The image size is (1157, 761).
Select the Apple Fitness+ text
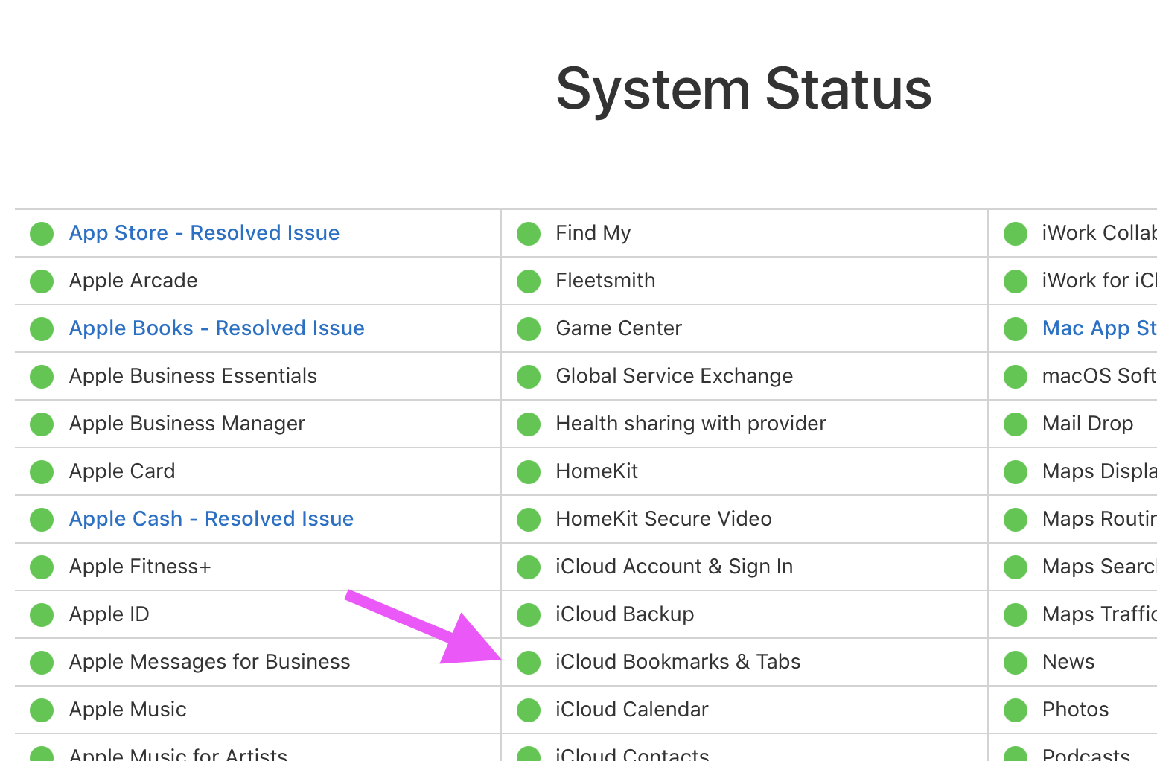(x=140, y=567)
